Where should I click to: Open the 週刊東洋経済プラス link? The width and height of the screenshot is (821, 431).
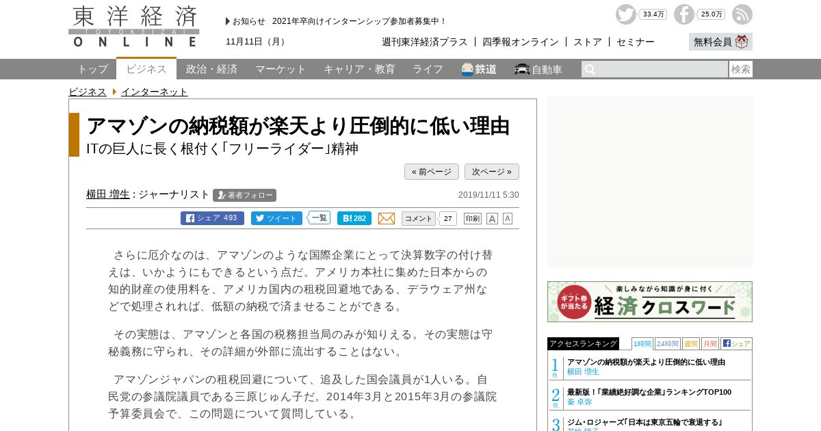(425, 42)
